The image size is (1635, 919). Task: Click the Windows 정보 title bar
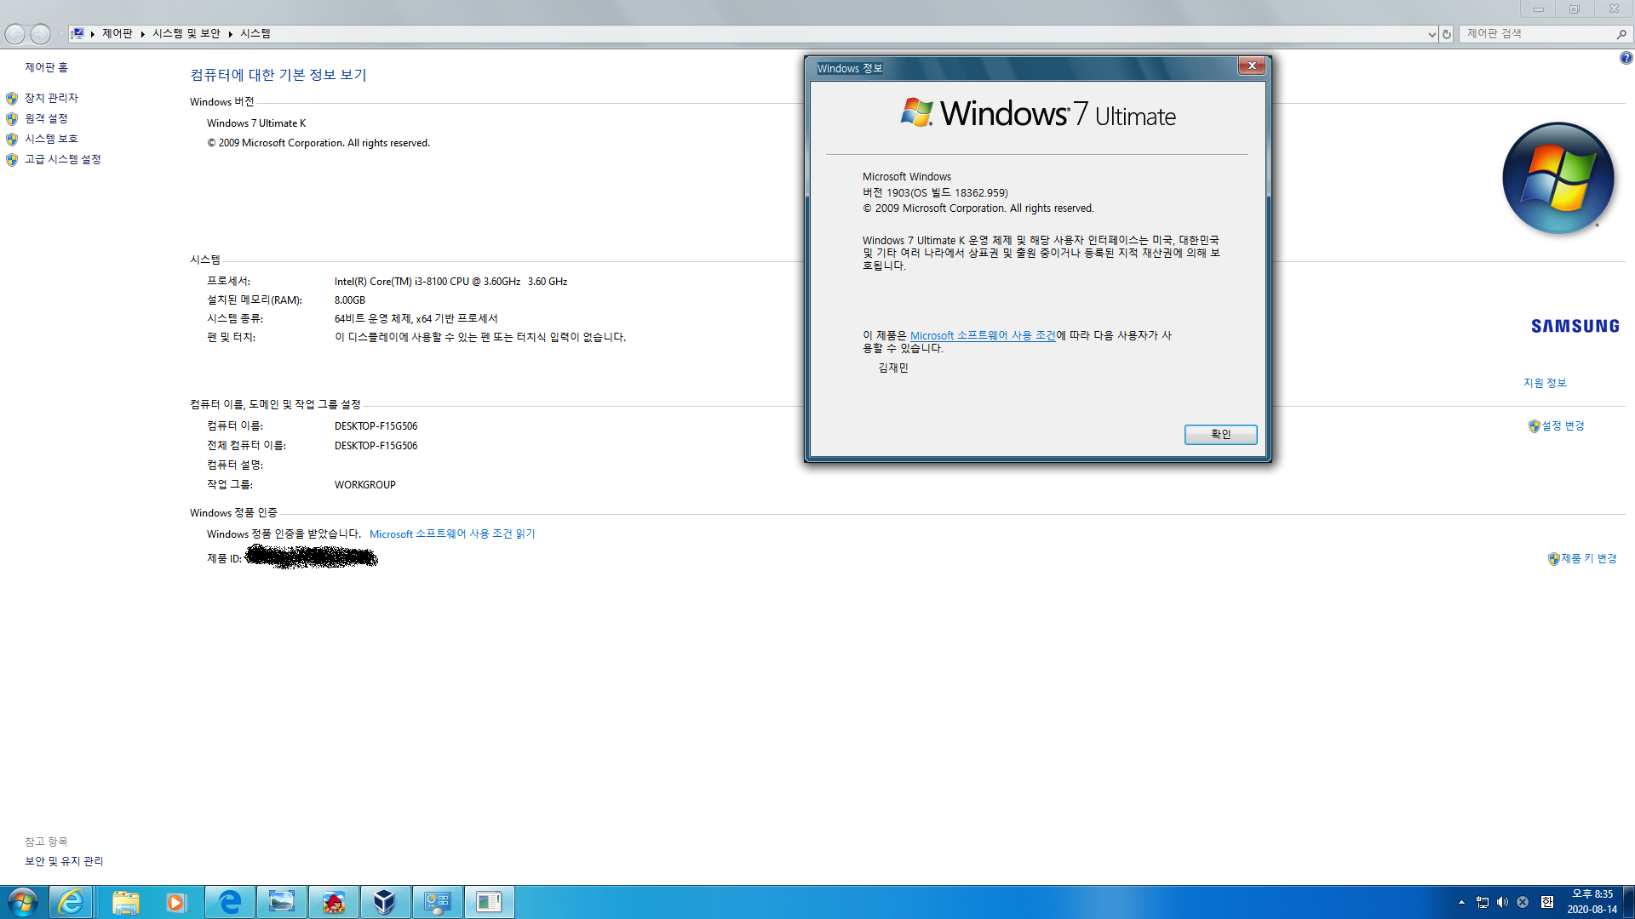tap(1022, 68)
